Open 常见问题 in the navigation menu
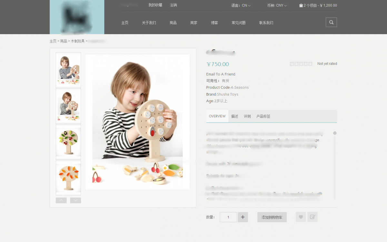The image size is (387, 242). pos(238,23)
